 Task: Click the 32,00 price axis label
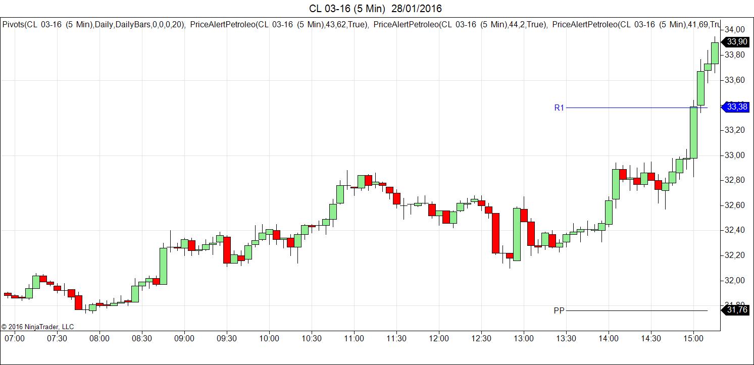(x=735, y=280)
